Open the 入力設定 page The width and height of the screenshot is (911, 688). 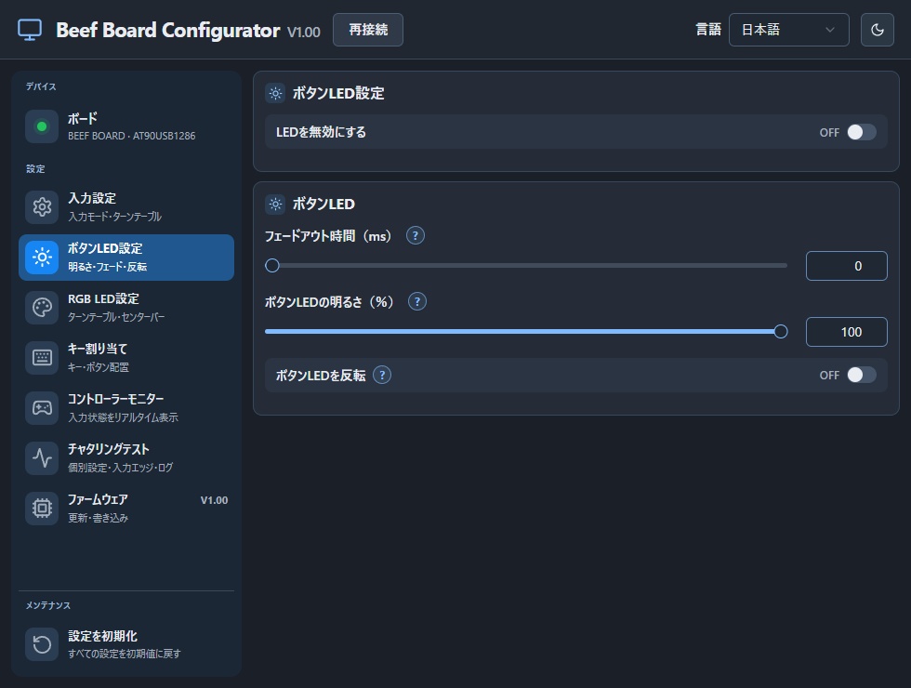(x=126, y=206)
